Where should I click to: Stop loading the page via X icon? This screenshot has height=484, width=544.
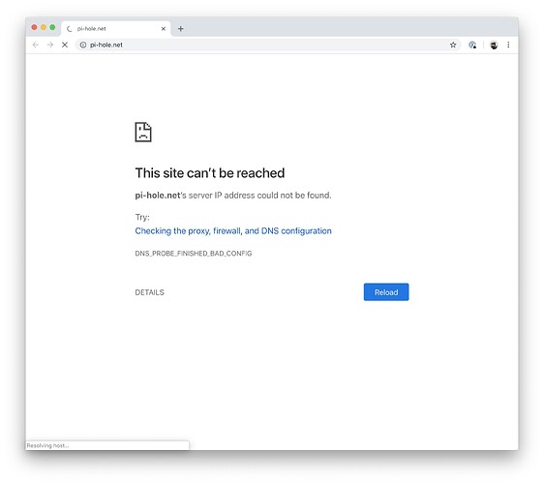point(65,45)
